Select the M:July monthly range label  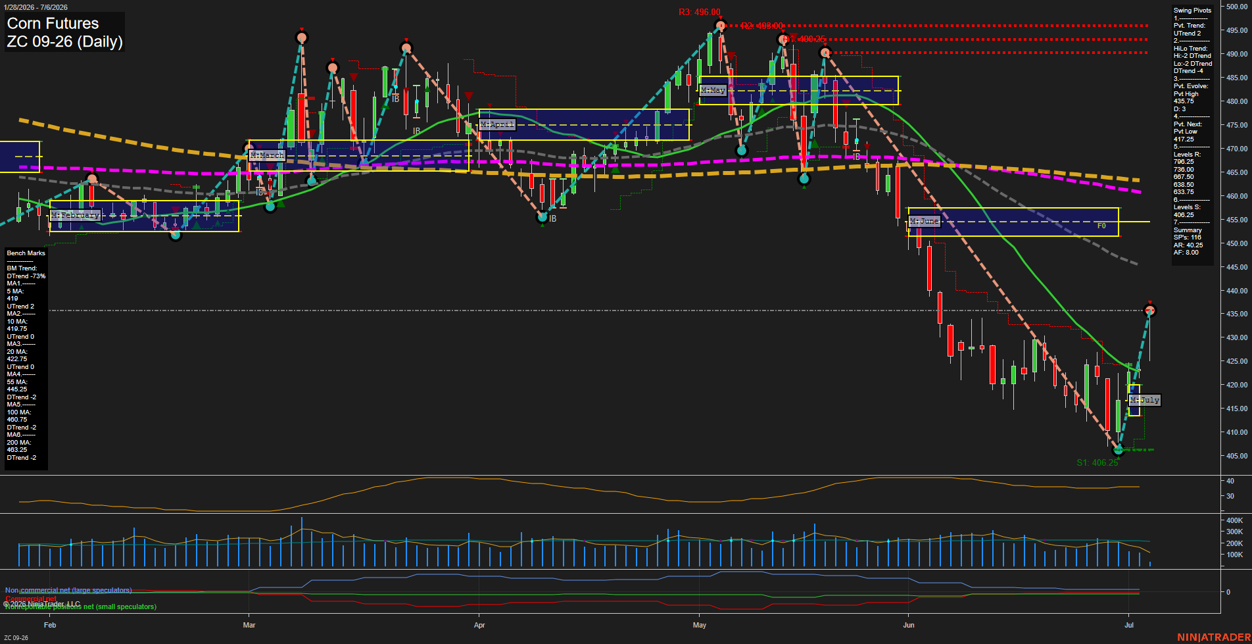pos(1145,400)
